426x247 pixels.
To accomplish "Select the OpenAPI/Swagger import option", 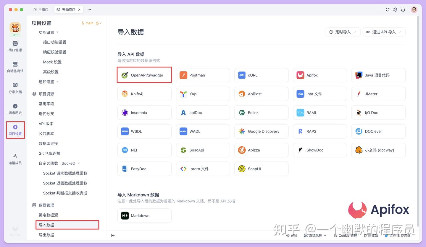I will pos(144,75).
